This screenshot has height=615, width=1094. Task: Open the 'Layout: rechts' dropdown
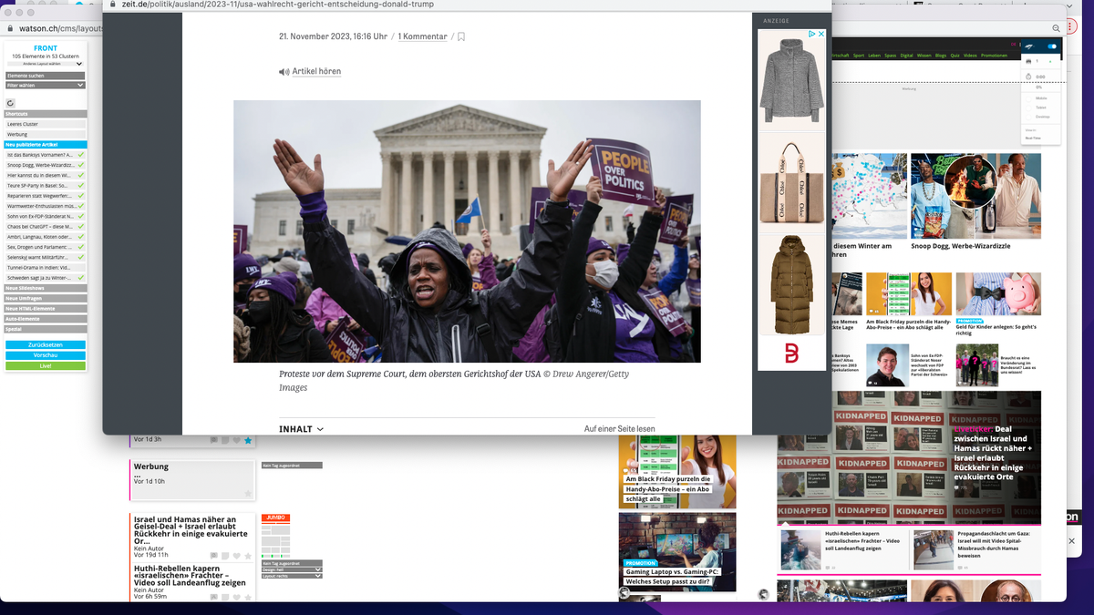[x=292, y=576]
